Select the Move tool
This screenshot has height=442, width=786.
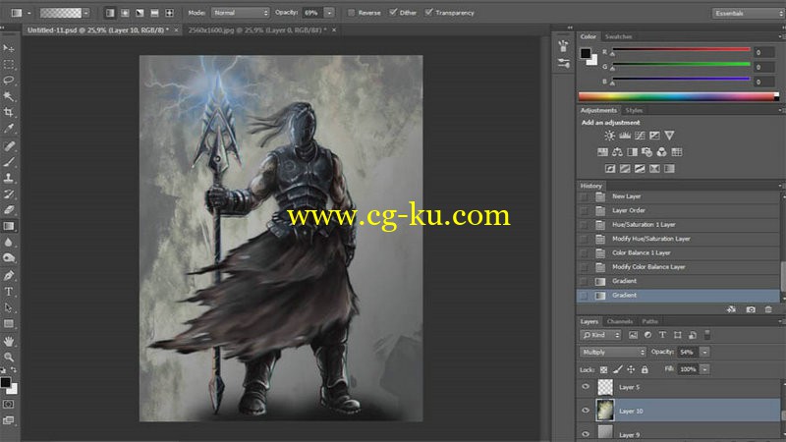9,48
